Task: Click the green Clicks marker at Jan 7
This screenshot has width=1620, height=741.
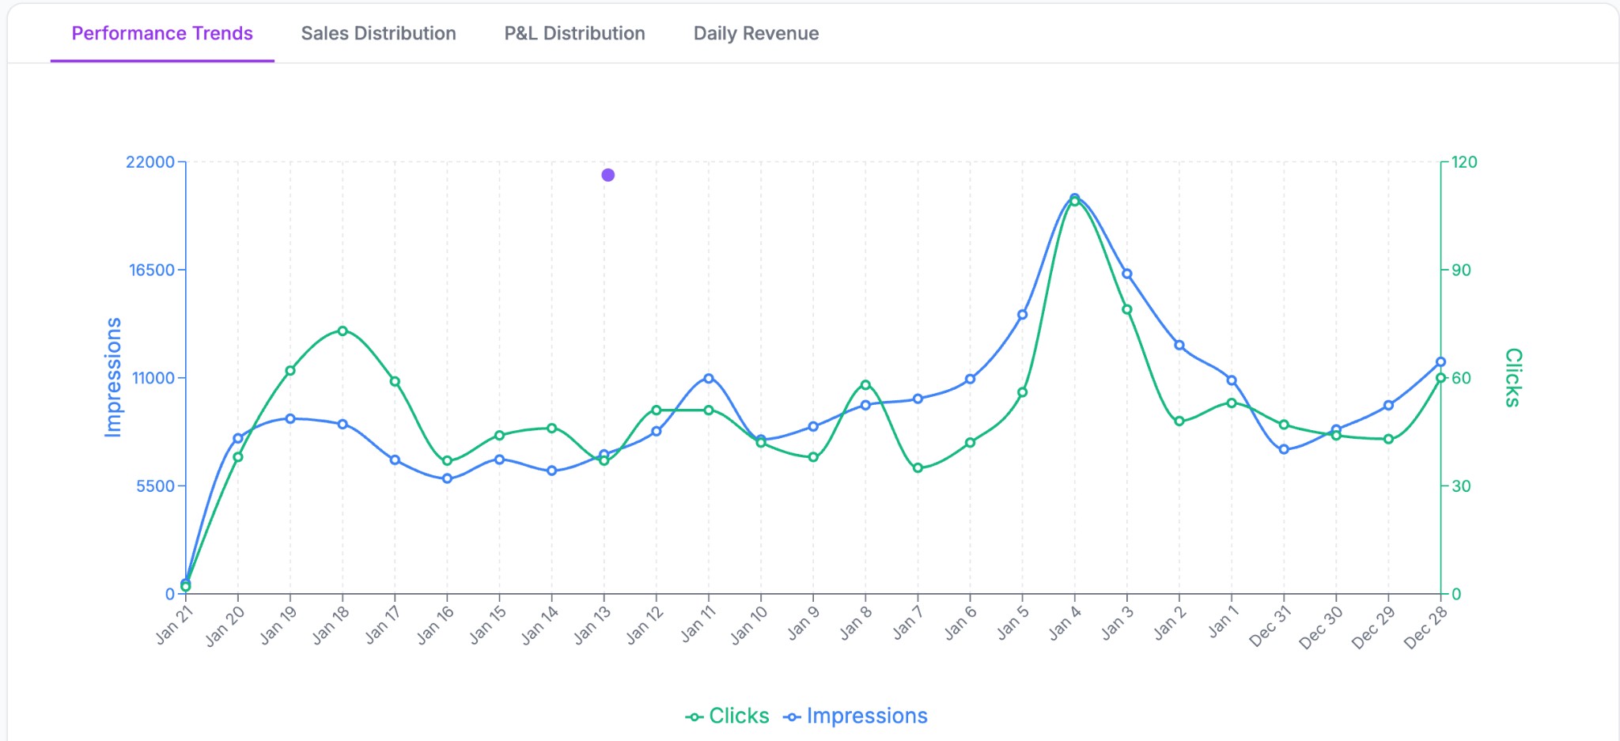Action: [918, 467]
